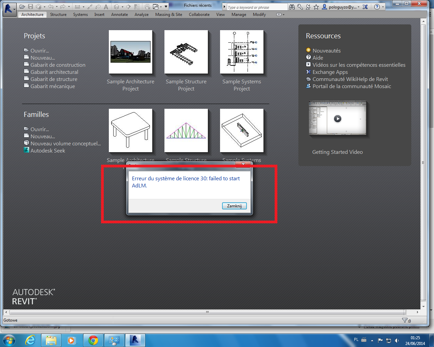Image resolution: width=434 pixels, height=347 pixels.
Task: Click the Save disk icon
Action: pos(31,7)
